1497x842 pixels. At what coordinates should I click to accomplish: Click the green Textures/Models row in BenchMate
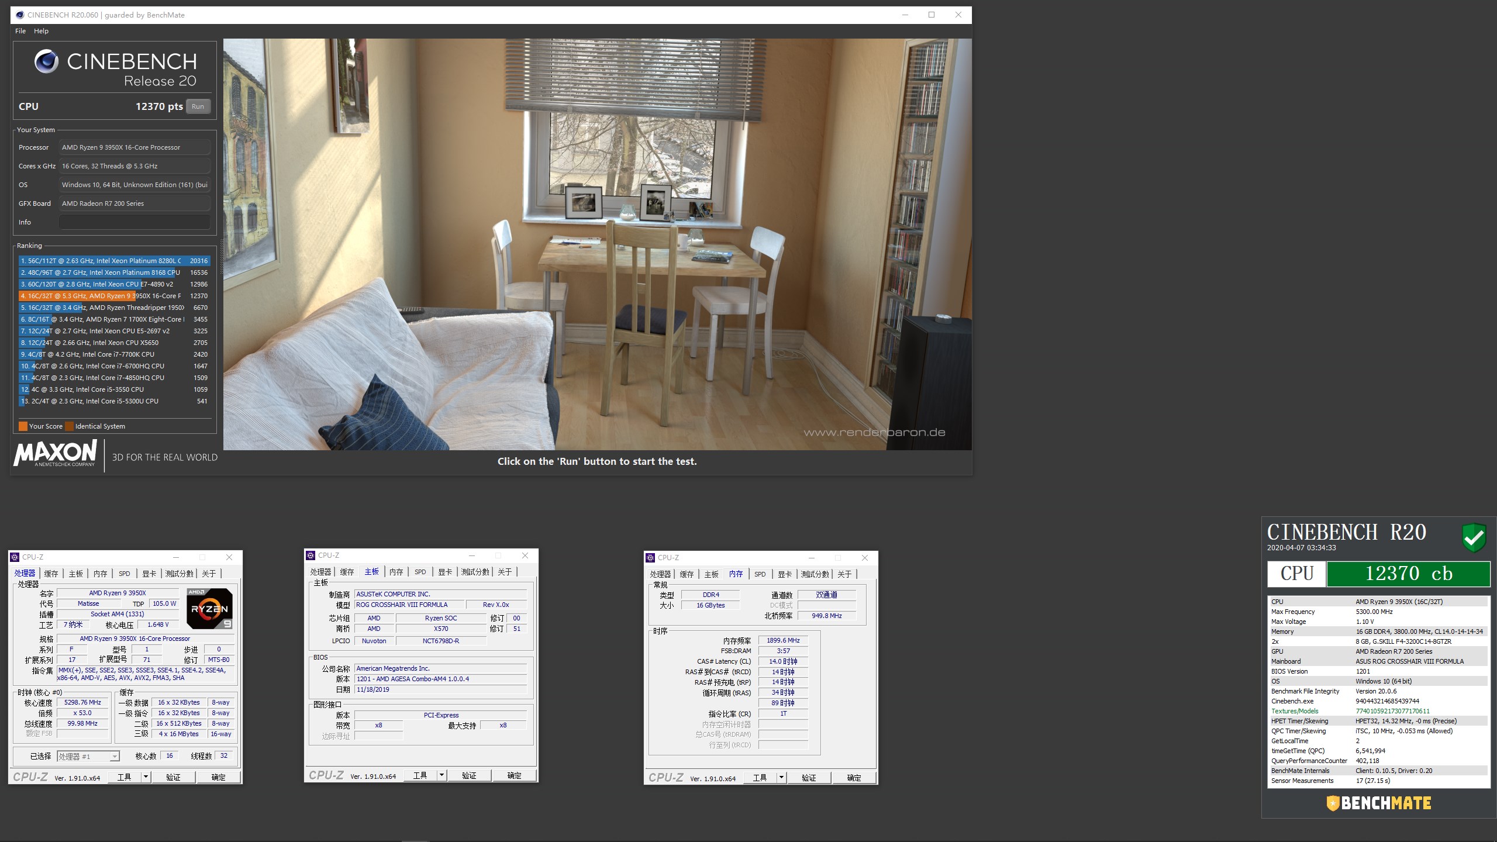click(1378, 712)
